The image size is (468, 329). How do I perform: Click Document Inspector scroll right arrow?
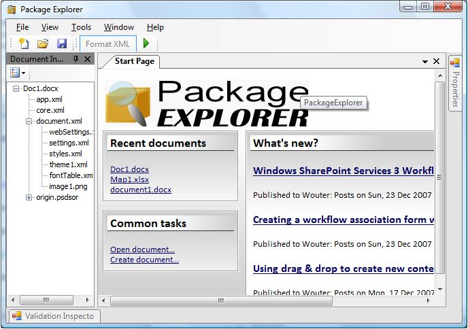(x=87, y=300)
